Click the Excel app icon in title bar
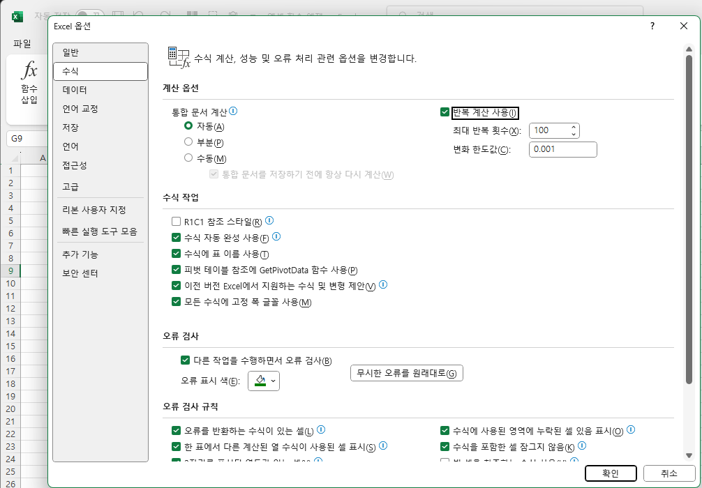702x488 pixels. 17,17
